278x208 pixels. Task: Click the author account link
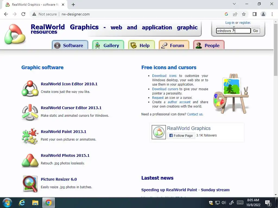point(179,102)
